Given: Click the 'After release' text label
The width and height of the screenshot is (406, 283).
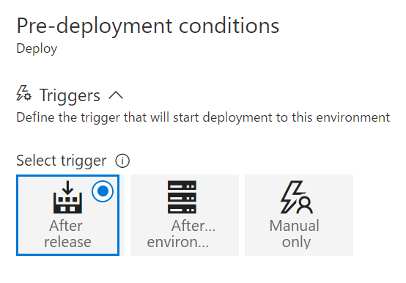Looking at the screenshot, I should 67,234.
